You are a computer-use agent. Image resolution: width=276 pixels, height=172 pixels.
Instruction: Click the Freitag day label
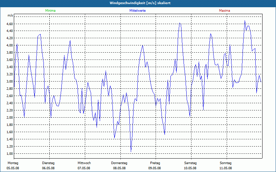(155, 163)
